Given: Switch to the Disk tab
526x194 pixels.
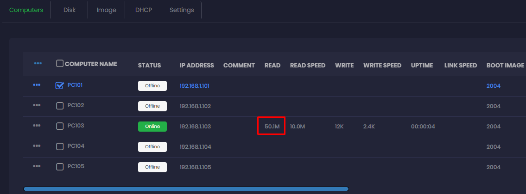Looking at the screenshot, I should [70, 10].
